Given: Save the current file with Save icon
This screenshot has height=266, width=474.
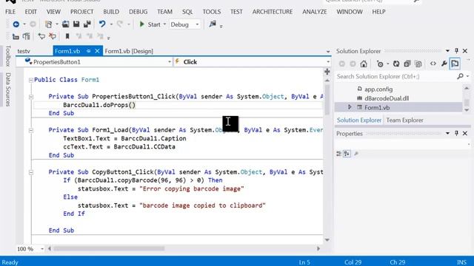Looking at the screenshot, I should point(76,24).
